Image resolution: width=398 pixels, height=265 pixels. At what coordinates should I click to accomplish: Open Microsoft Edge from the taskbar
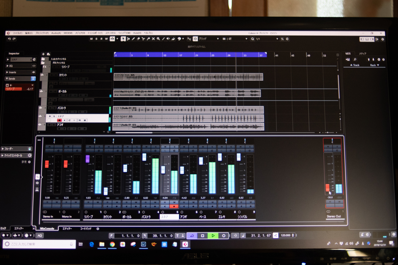click(91, 244)
